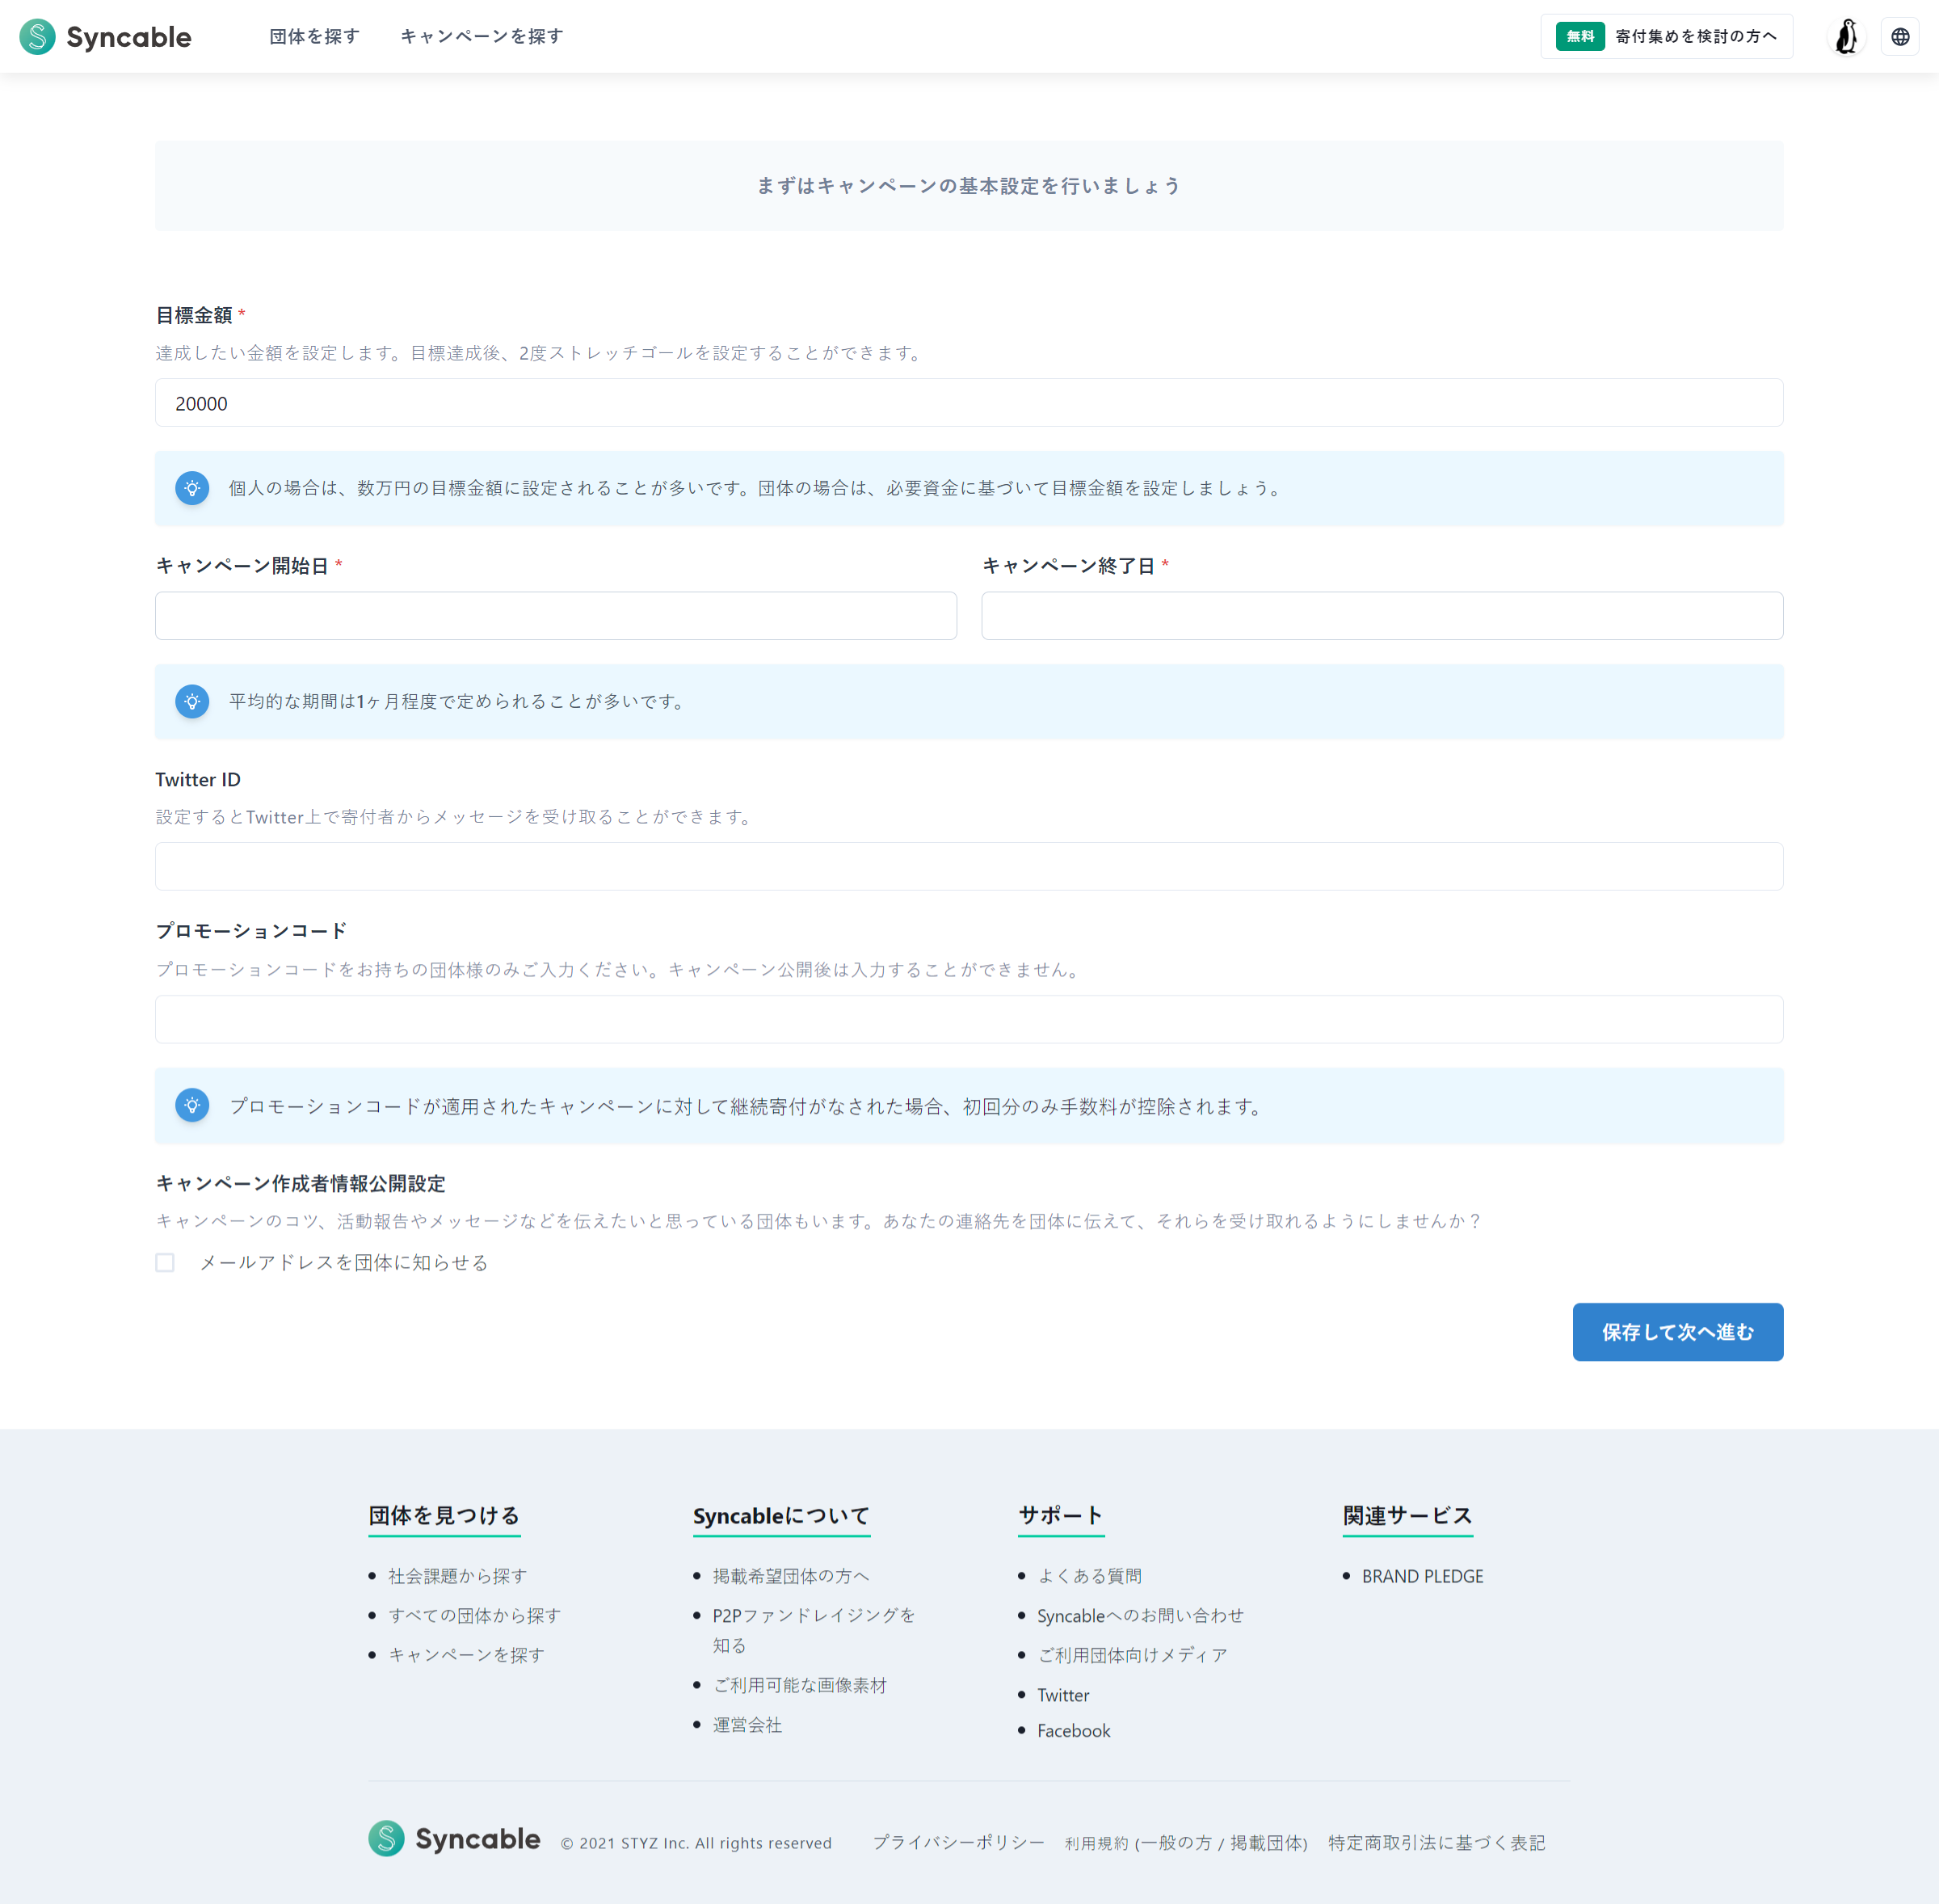Open the Twitter footer link
This screenshot has height=1904, width=1939.
pos(1063,1695)
